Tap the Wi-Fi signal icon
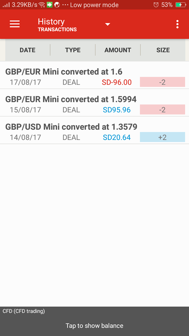The height and width of the screenshot is (336, 189). 42,5
